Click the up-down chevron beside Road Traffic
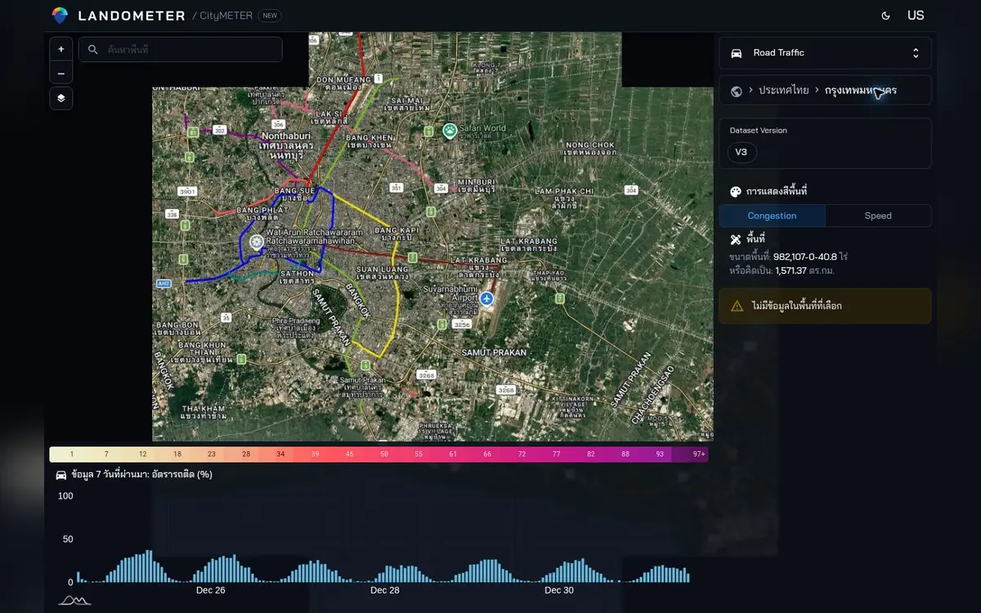Screen dimensions: 981x613 916,53
